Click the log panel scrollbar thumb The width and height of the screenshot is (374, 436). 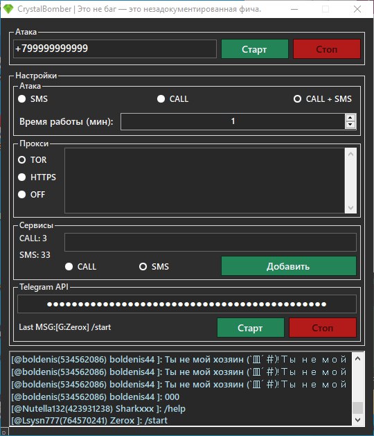coord(358,408)
